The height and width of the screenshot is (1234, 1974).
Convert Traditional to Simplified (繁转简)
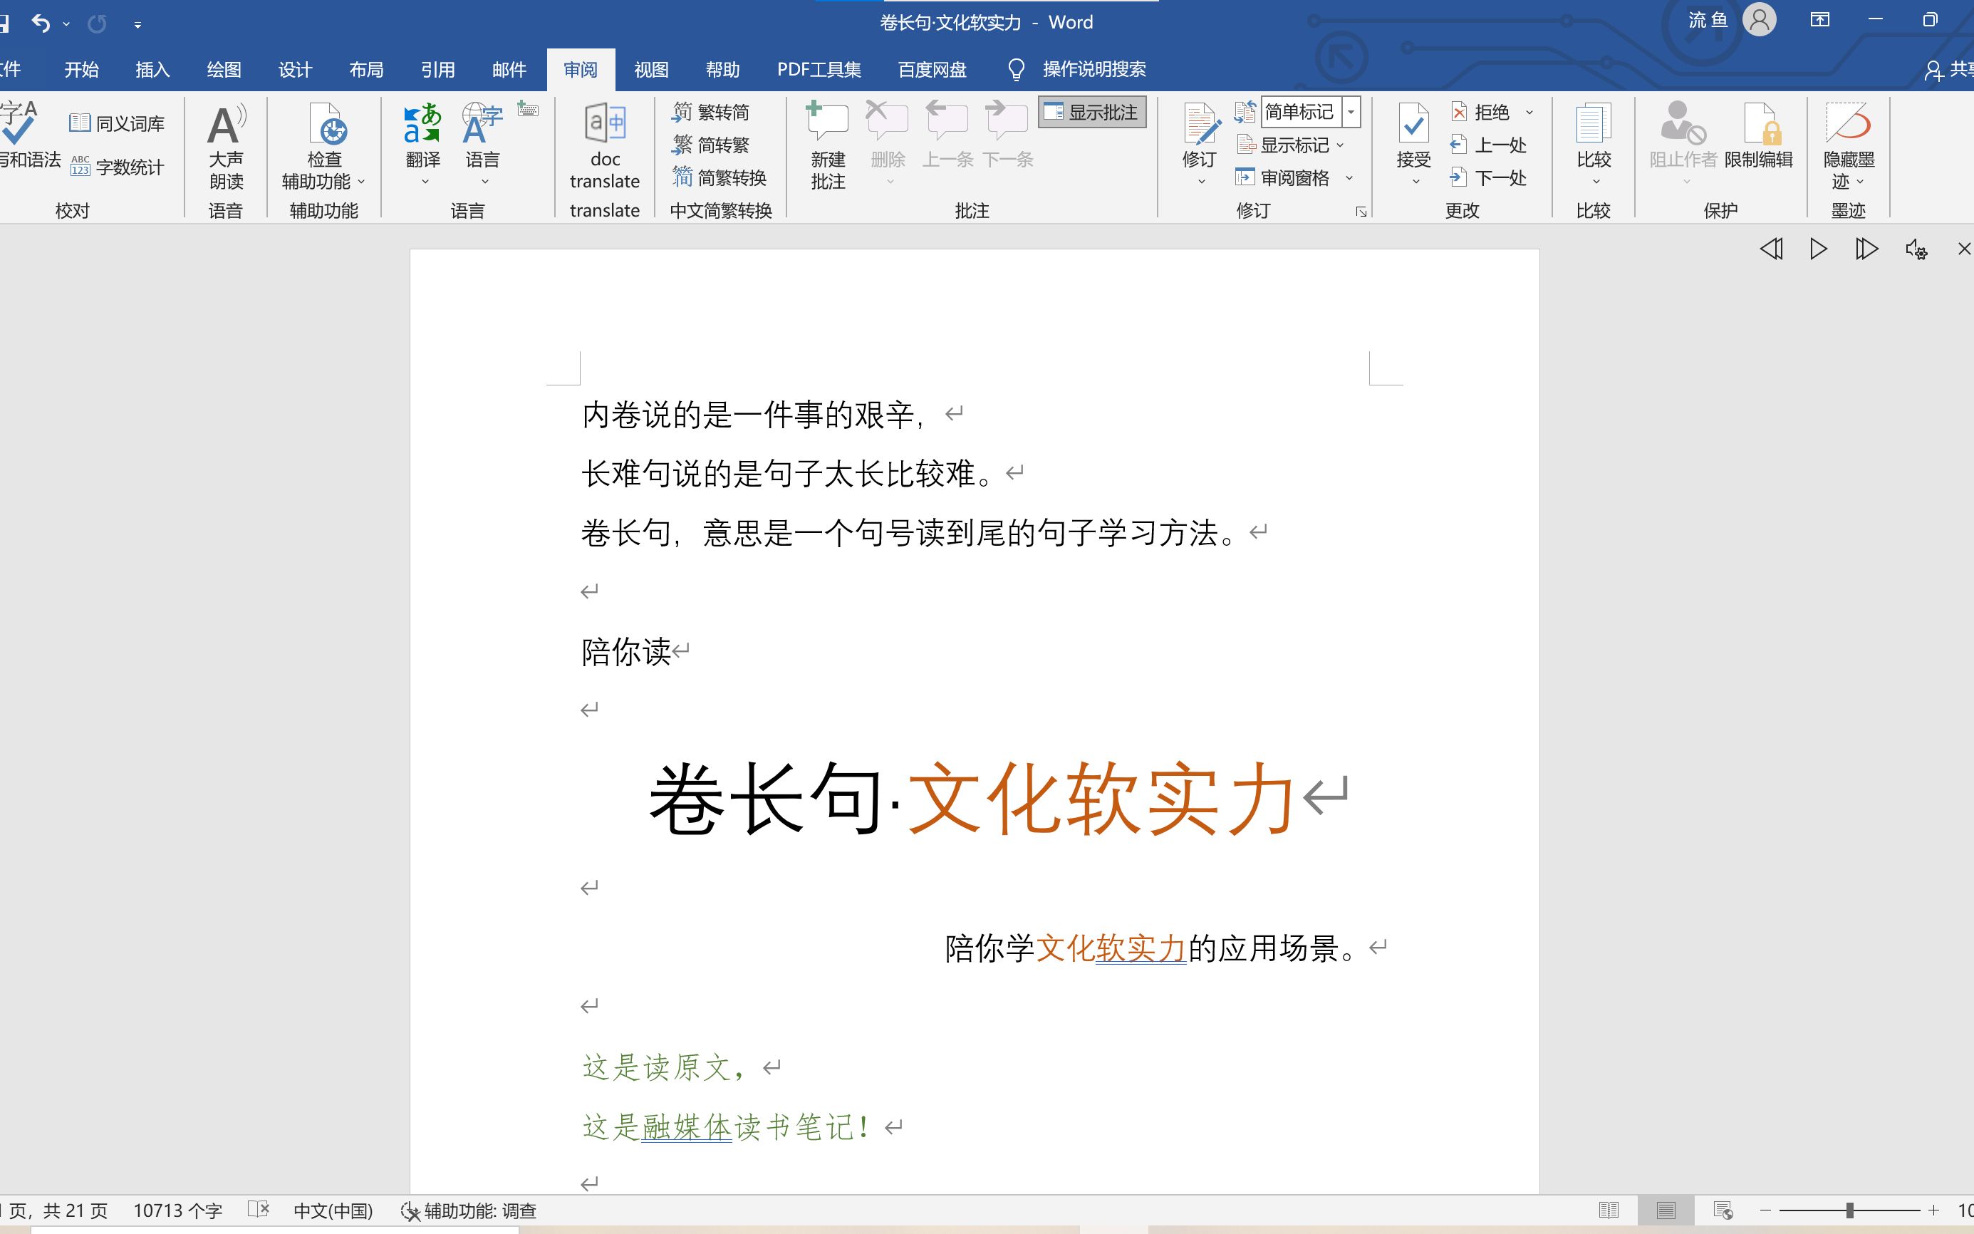tap(711, 112)
